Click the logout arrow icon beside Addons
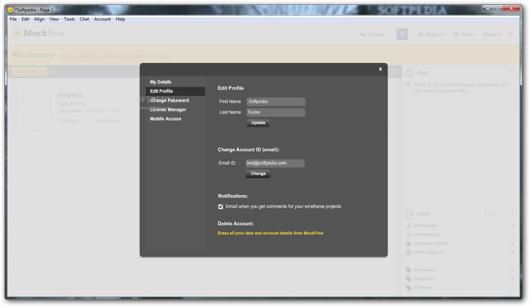 coord(510,35)
